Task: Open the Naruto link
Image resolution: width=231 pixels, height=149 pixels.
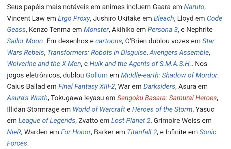Action: tap(195, 7)
